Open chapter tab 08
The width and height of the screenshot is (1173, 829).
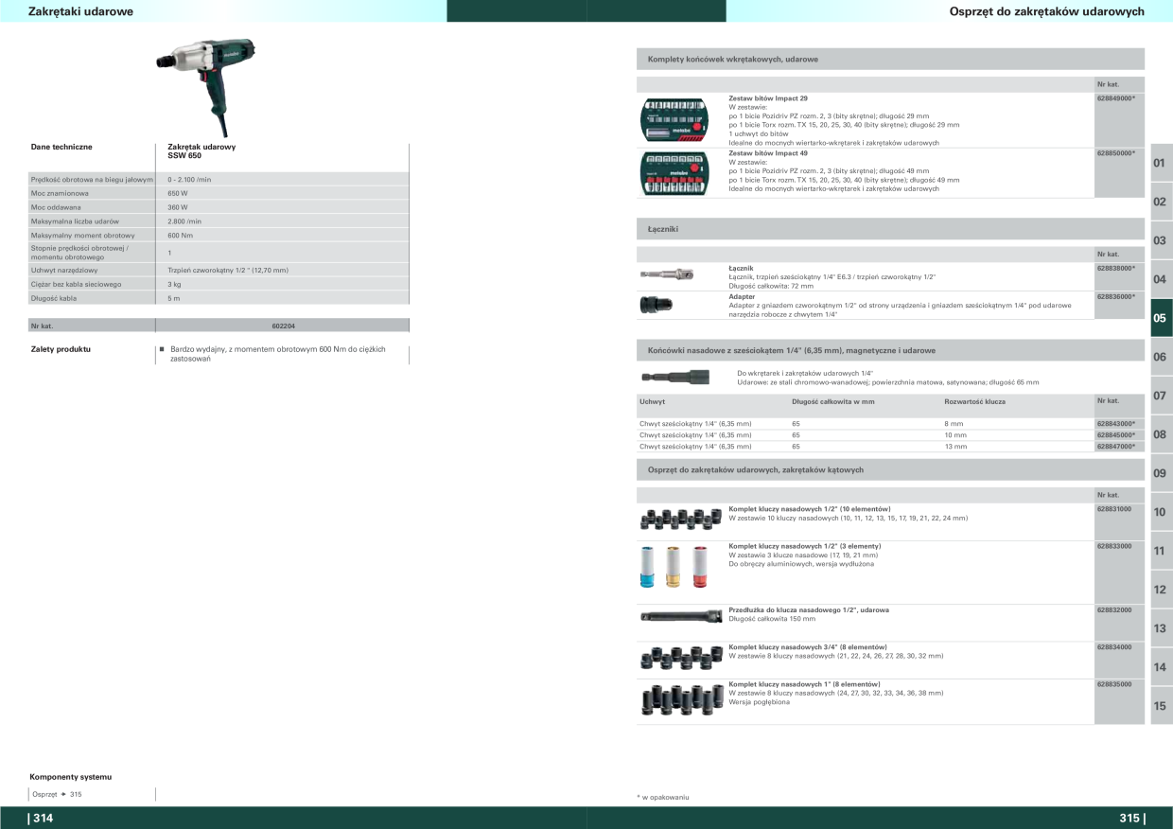[1161, 434]
